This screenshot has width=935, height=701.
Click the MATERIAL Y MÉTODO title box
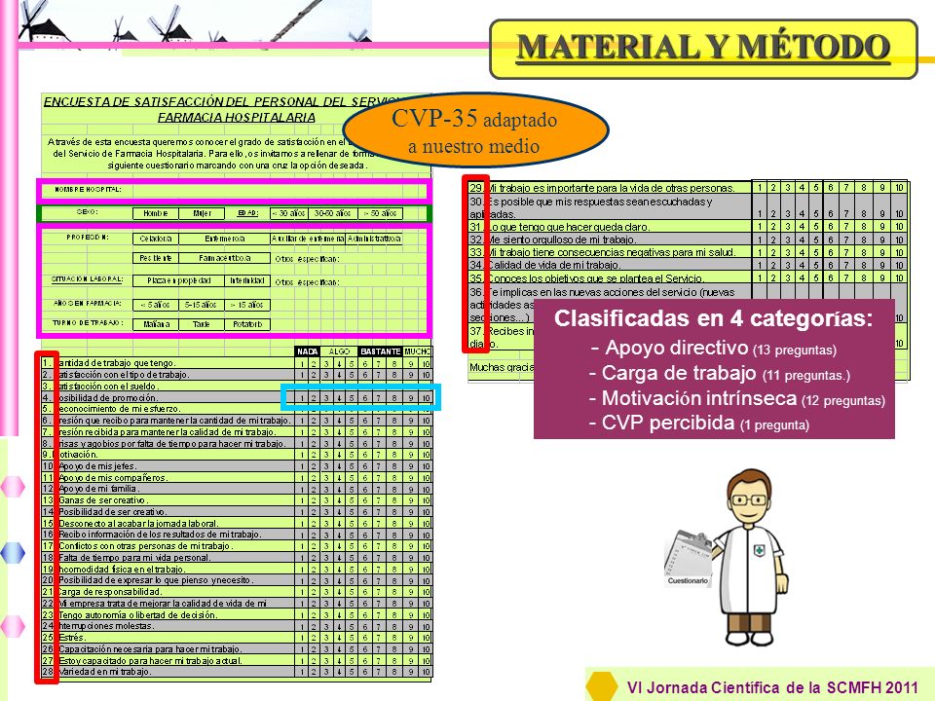pos(703,49)
